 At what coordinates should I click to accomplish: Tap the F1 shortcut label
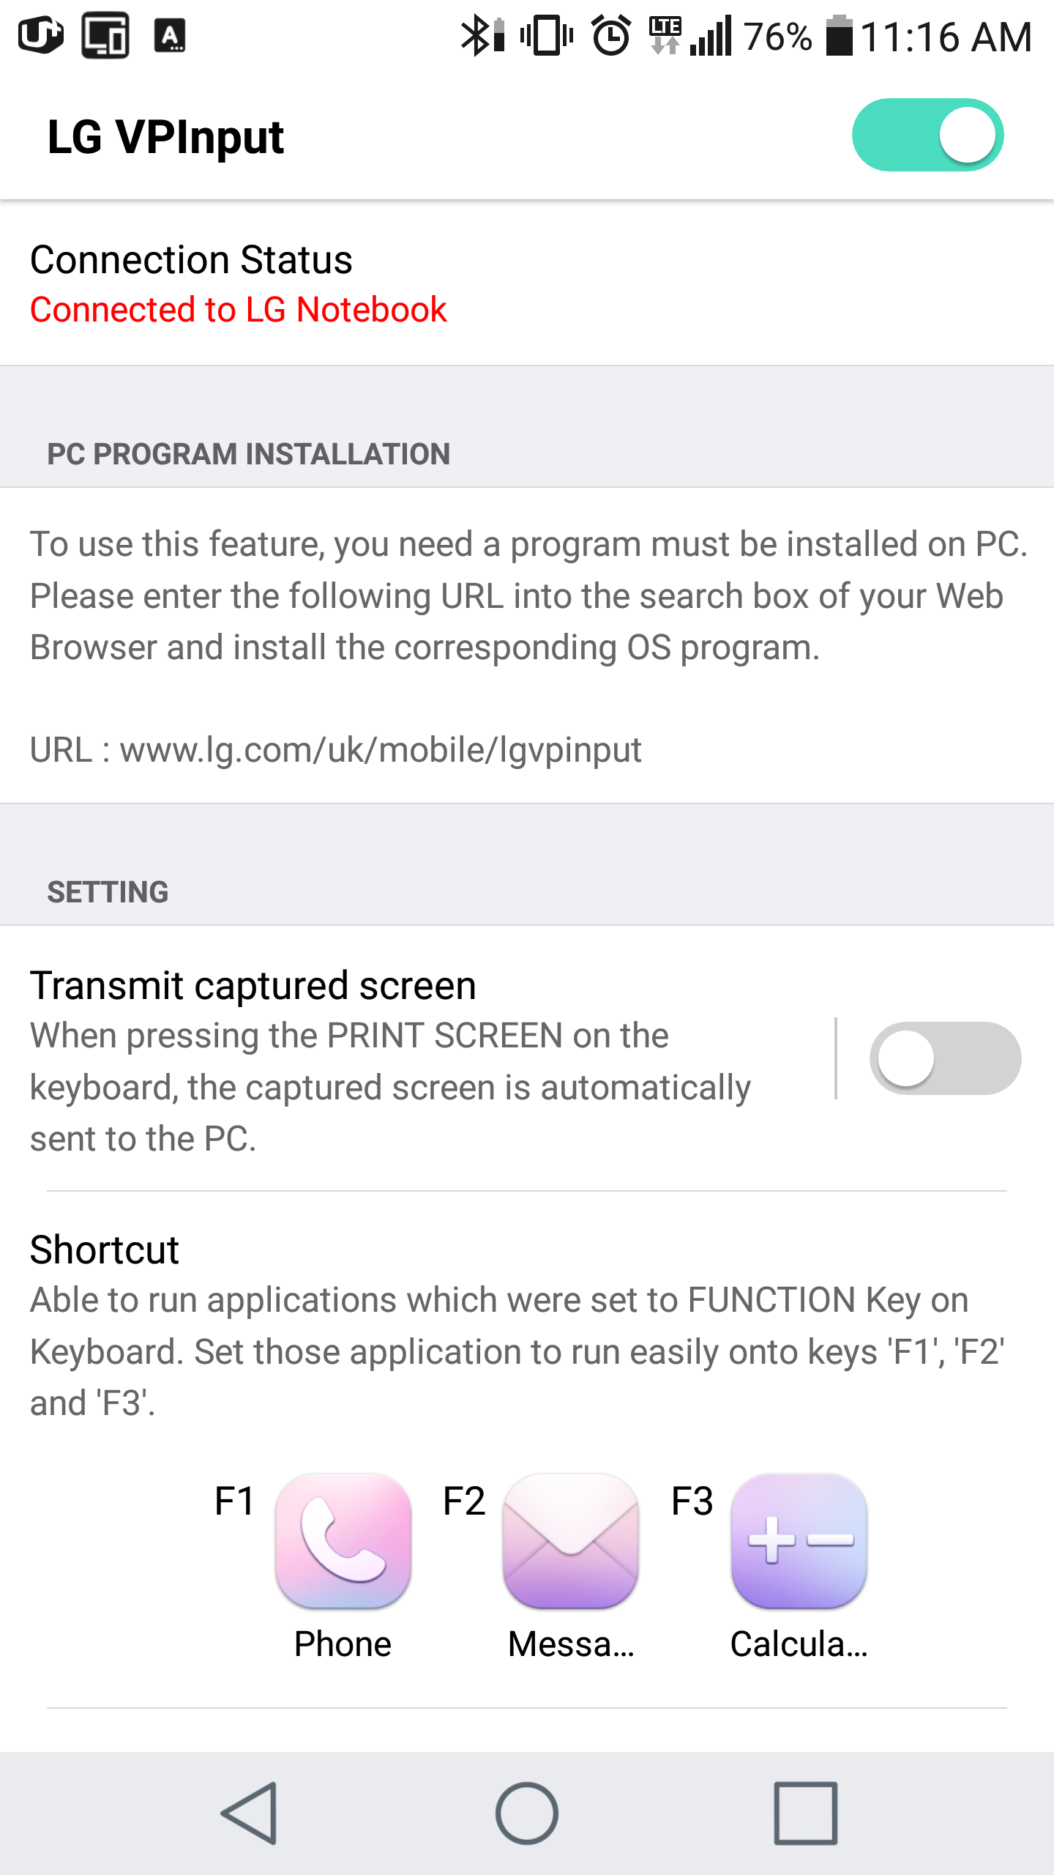pos(234,1501)
